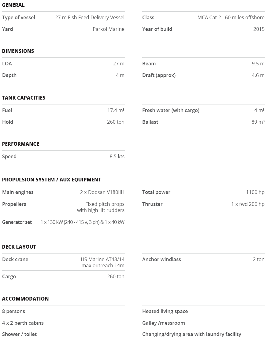Click the TANK CAPACITIES heading
The height and width of the screenshot is (343, 271).
pyautogui.click(x=24, y=98)
